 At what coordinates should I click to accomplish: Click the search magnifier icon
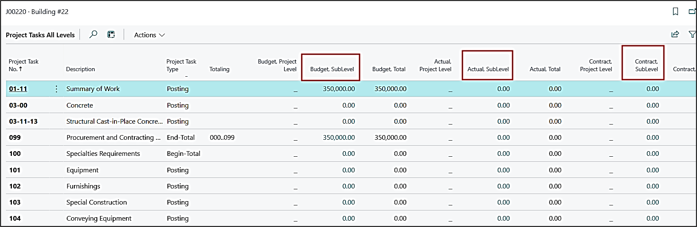[x=93, y=35]
